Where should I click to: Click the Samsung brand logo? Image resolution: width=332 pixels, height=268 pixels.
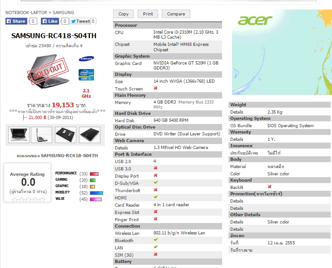86,59
